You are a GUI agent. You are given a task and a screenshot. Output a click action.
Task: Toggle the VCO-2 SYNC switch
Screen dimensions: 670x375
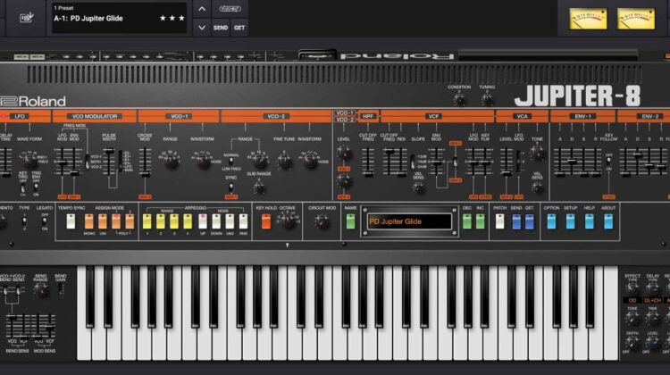231,187
